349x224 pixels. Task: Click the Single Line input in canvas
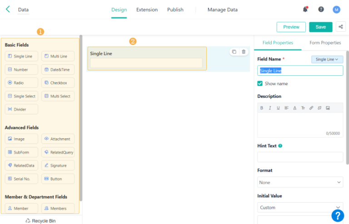(x=146, y=63)
